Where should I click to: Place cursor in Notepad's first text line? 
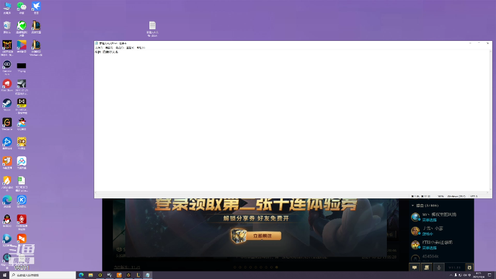[106, 52]
